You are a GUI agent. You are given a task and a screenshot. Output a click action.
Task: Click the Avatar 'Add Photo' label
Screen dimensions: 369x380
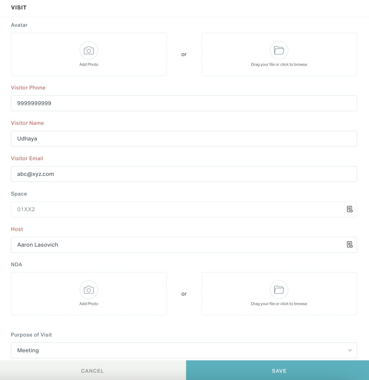point(89,64)
